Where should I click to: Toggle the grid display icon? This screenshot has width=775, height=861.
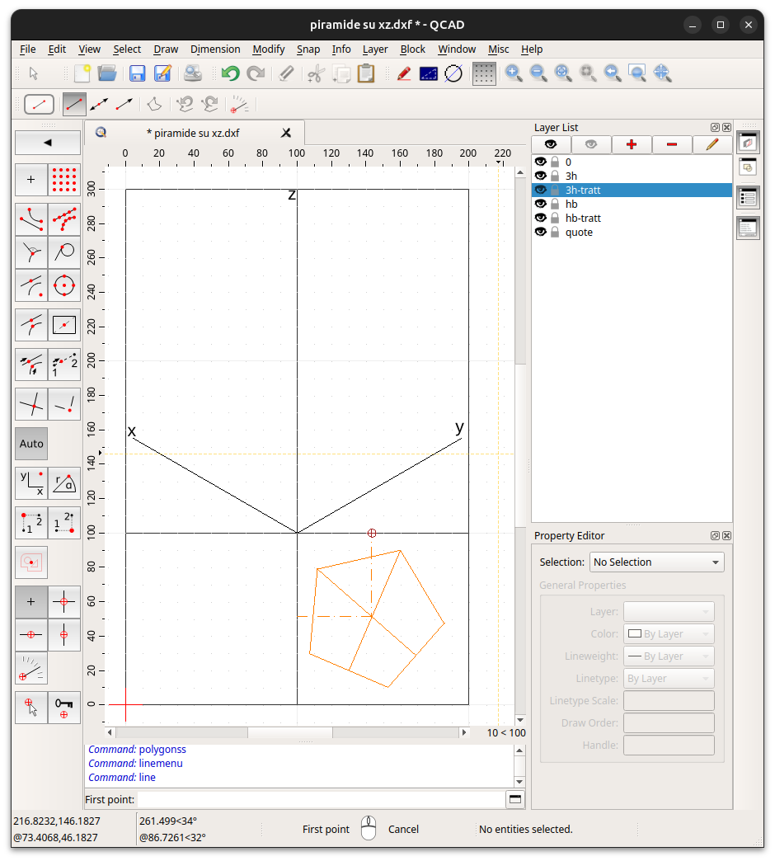click(x=484, y=73)
